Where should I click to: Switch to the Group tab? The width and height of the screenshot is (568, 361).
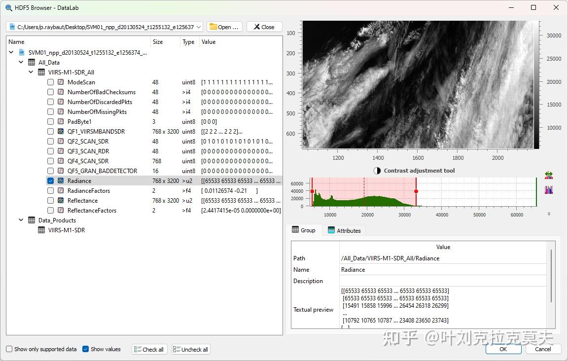(304, 230)
